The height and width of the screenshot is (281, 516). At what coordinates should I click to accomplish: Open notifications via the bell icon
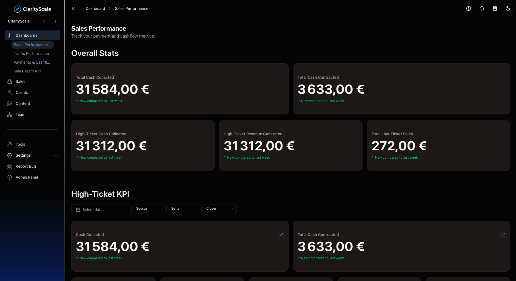[x=481, y=9]
